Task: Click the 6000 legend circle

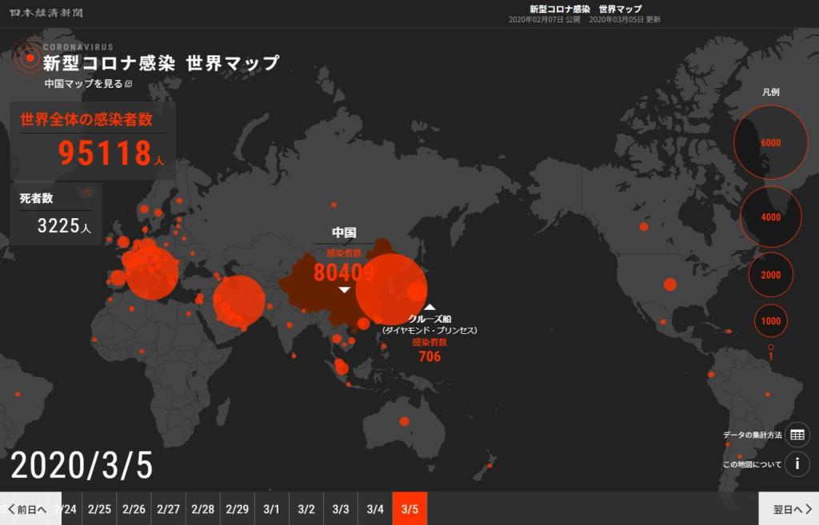Action: tap(771, 143)
